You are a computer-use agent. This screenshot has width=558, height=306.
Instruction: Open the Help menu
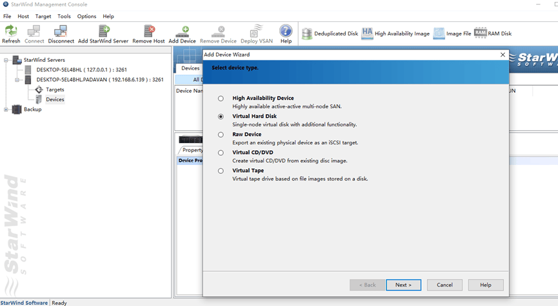pyautogui.click(x=108, y=16)
